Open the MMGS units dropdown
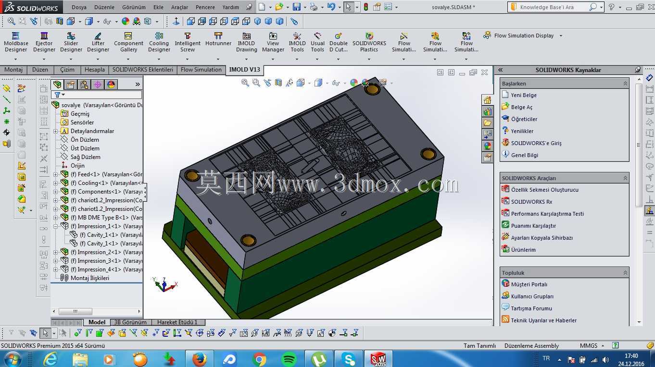The height and width of the screenshot is (367, 655). [603, 346]
